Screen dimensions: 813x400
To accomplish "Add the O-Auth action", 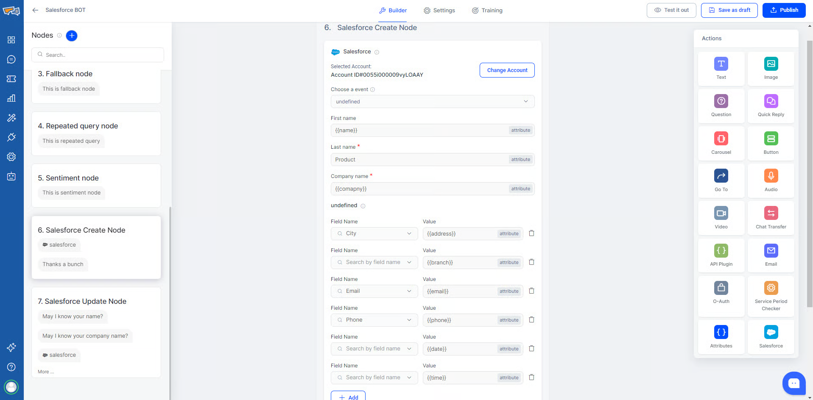I will 721,296.
